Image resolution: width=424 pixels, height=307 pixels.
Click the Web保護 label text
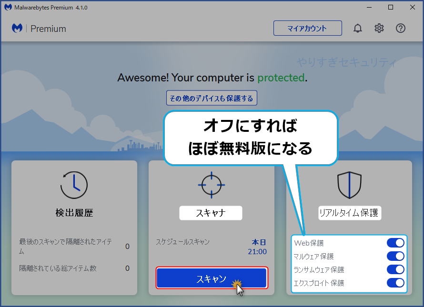309,243
